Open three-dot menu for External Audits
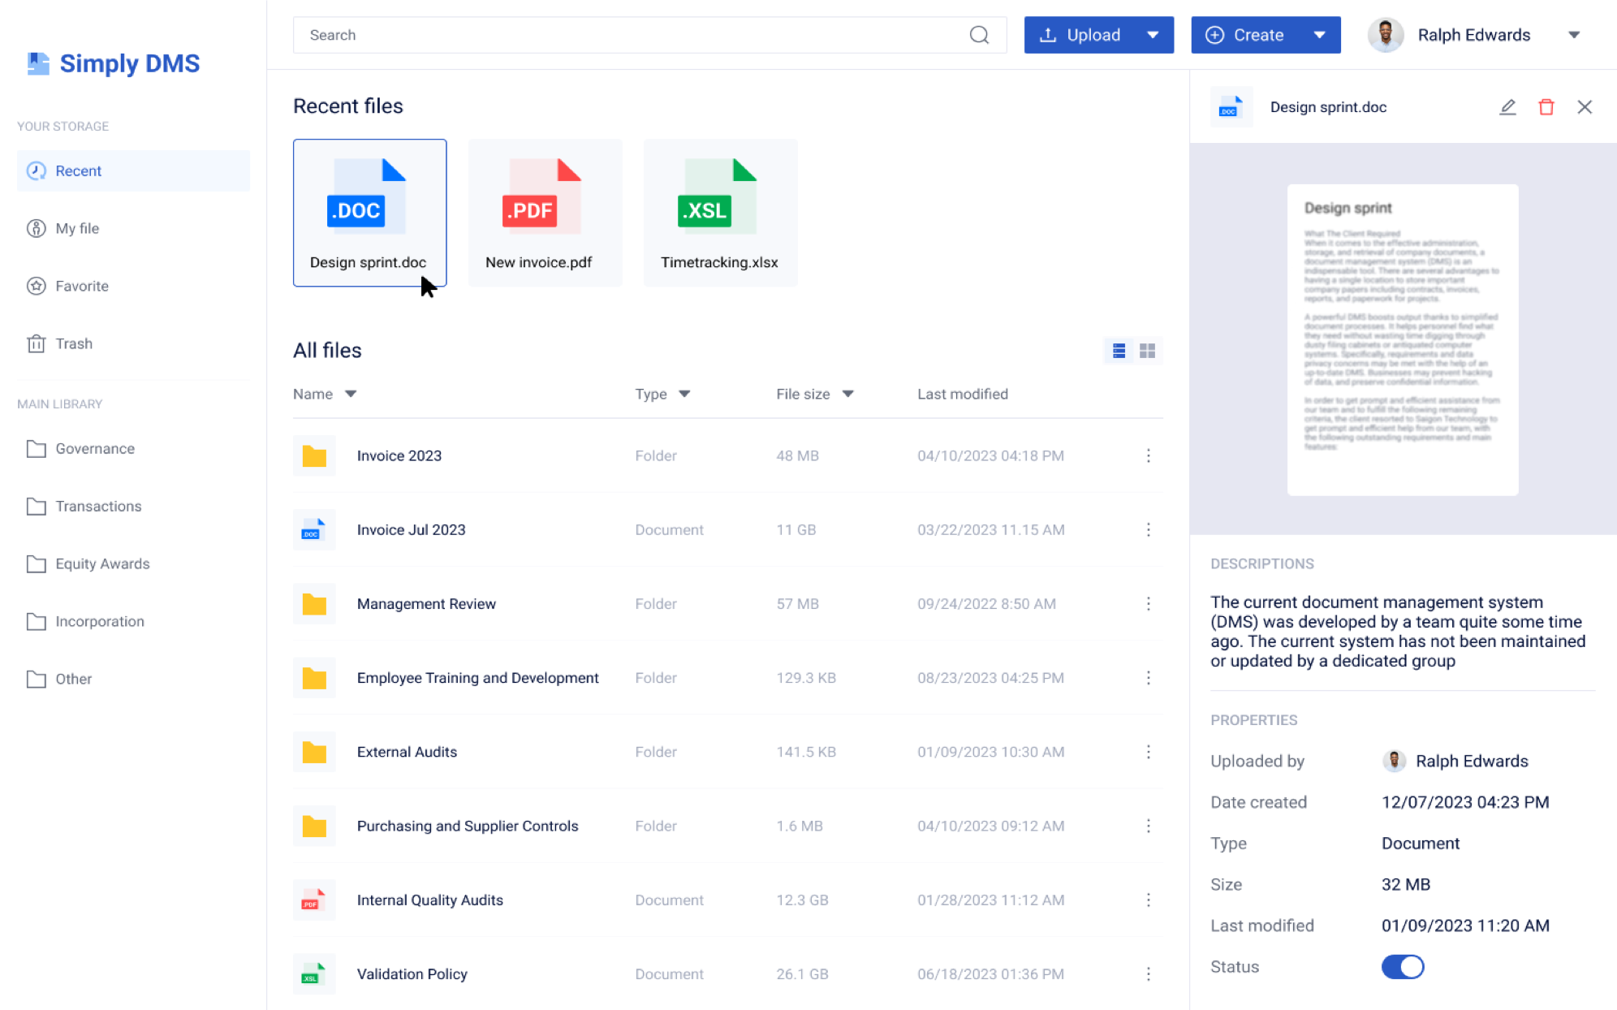 pyautogui.click(x=1148, y=752)
